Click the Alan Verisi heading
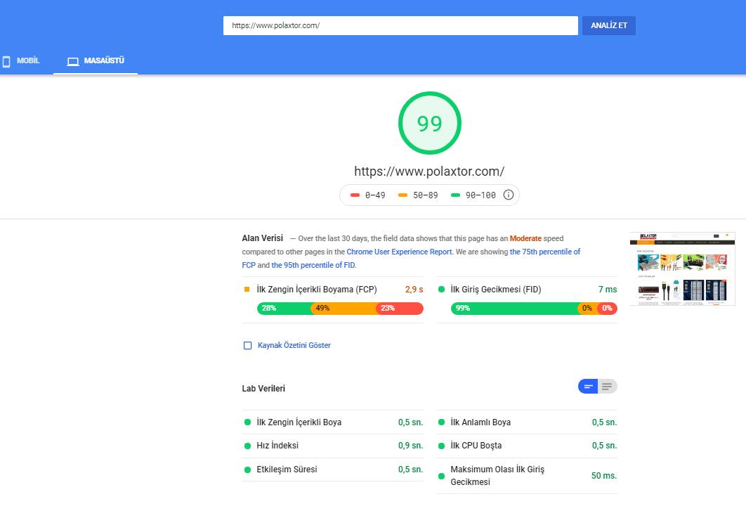 click(262, 238)
